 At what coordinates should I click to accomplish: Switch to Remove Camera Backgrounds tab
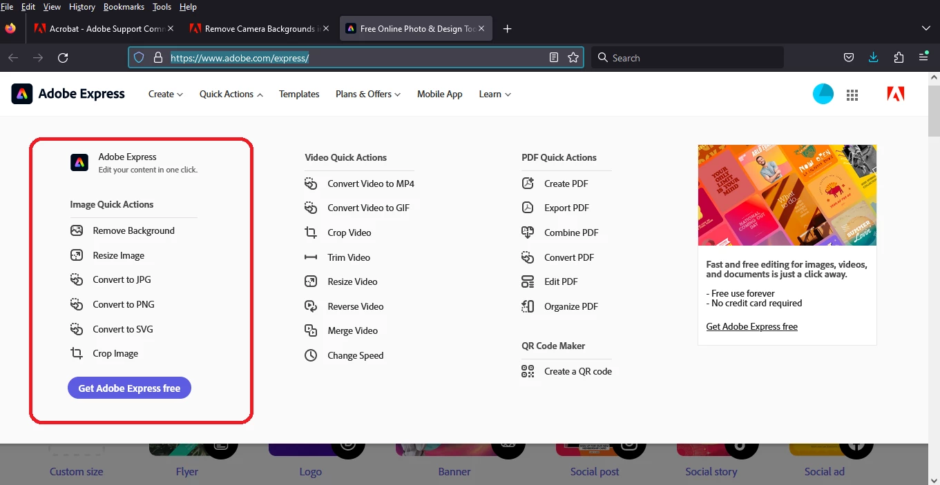coord(260,28)
